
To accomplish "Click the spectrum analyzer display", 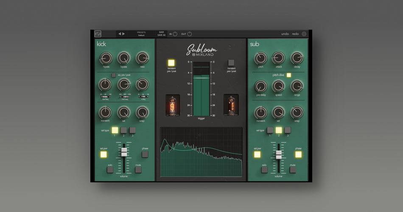I will click(201, 152).
